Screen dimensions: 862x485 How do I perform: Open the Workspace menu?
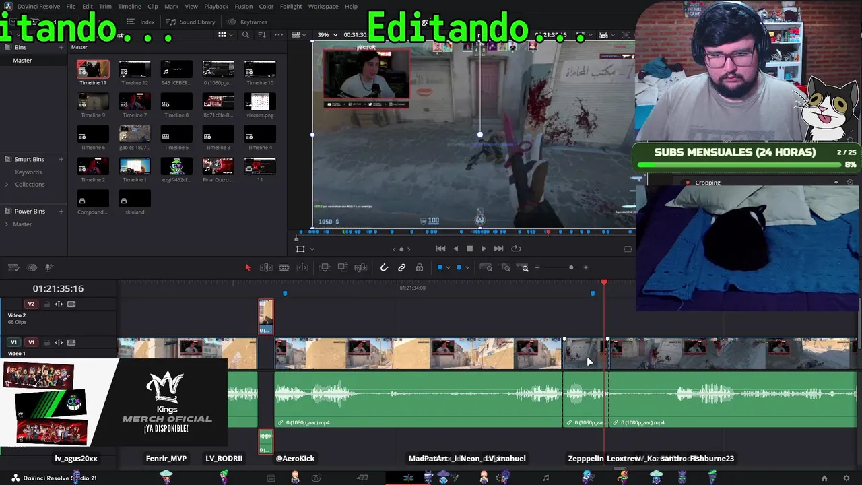[x=323, y=7]
